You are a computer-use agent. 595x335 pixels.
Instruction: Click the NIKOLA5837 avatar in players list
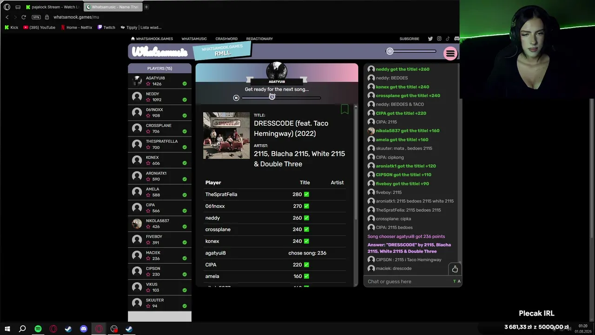point(137,224)
